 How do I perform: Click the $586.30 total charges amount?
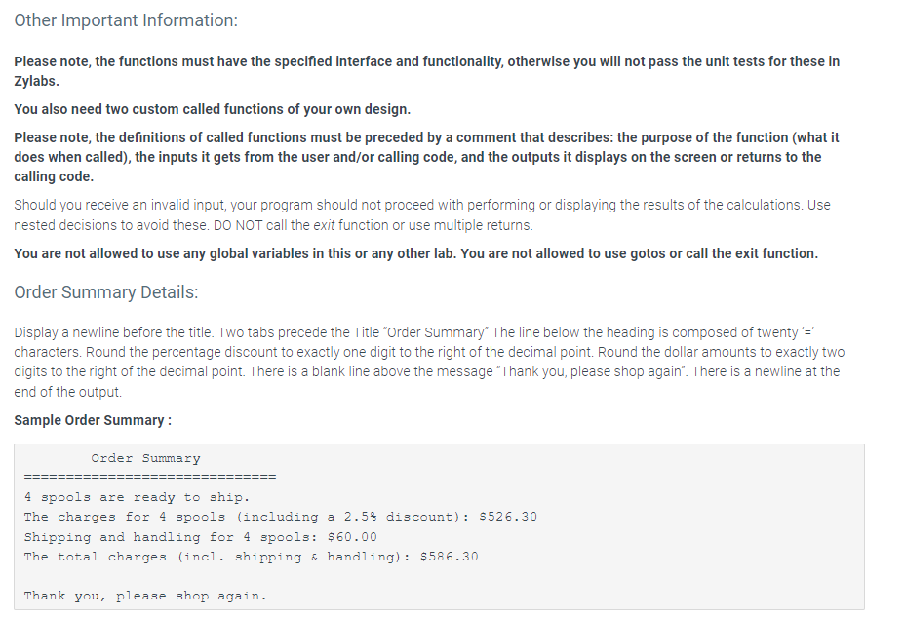click(x=450, y=557)
